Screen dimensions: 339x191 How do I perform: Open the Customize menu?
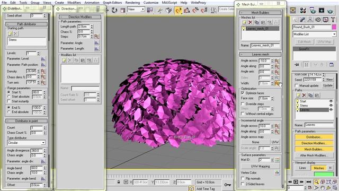[x=151, y=3]
